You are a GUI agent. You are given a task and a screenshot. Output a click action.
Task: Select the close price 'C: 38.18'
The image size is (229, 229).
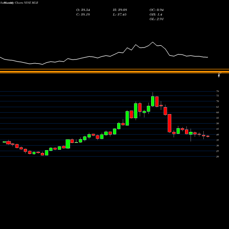point(83,15)
